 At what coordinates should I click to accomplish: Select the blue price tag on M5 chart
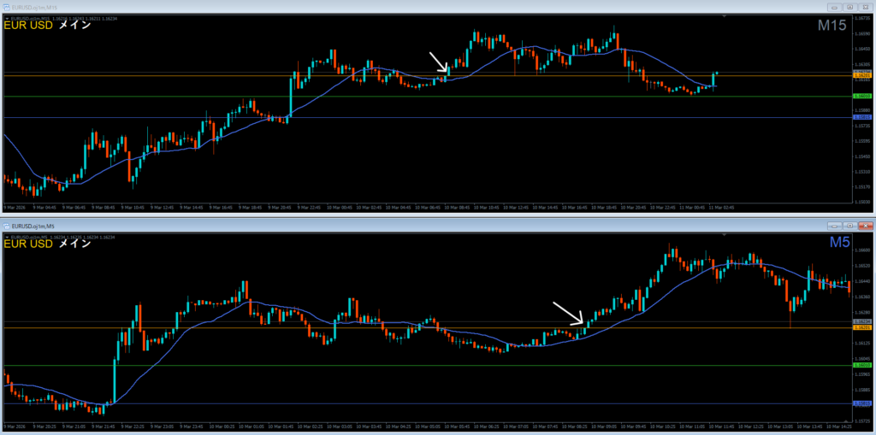pyautogui.click(x=862, y=403)
